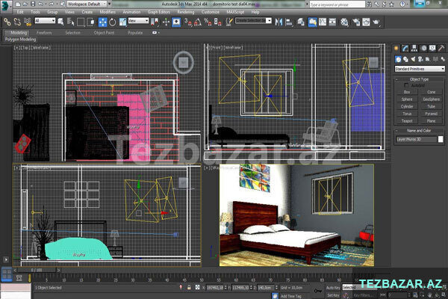The height and width of the screenshot is (299, 448).
Task: Click the Shapes category icon
Action: [405, 59]
